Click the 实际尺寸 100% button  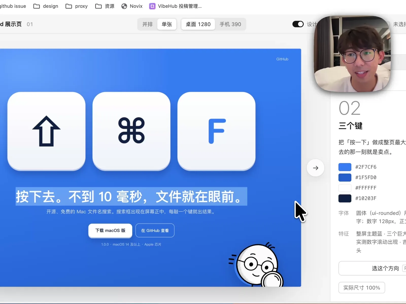362,288
